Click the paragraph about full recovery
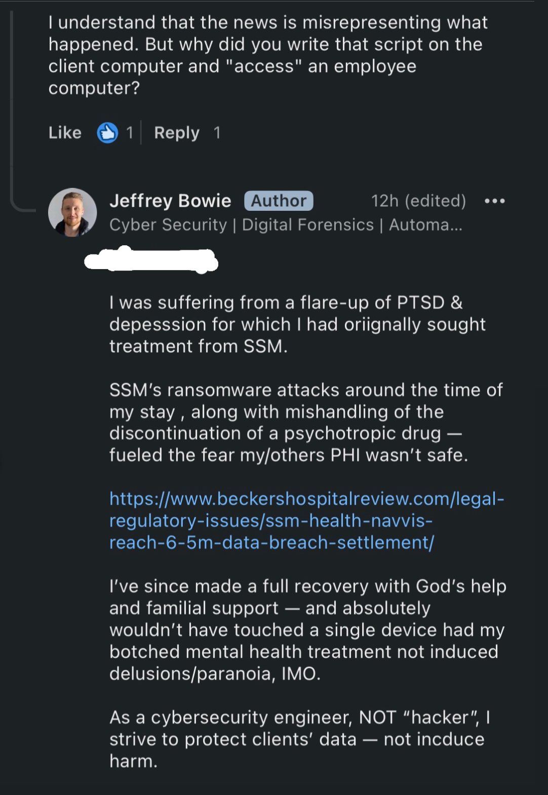This screenshot has height=795, width=548. coord(307,630)
